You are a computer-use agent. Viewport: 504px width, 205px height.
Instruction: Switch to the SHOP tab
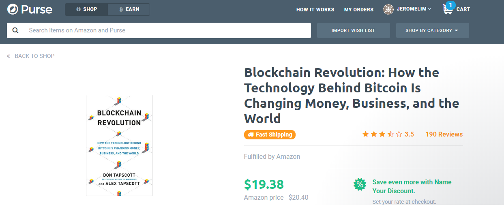click(x=86, y=9)
